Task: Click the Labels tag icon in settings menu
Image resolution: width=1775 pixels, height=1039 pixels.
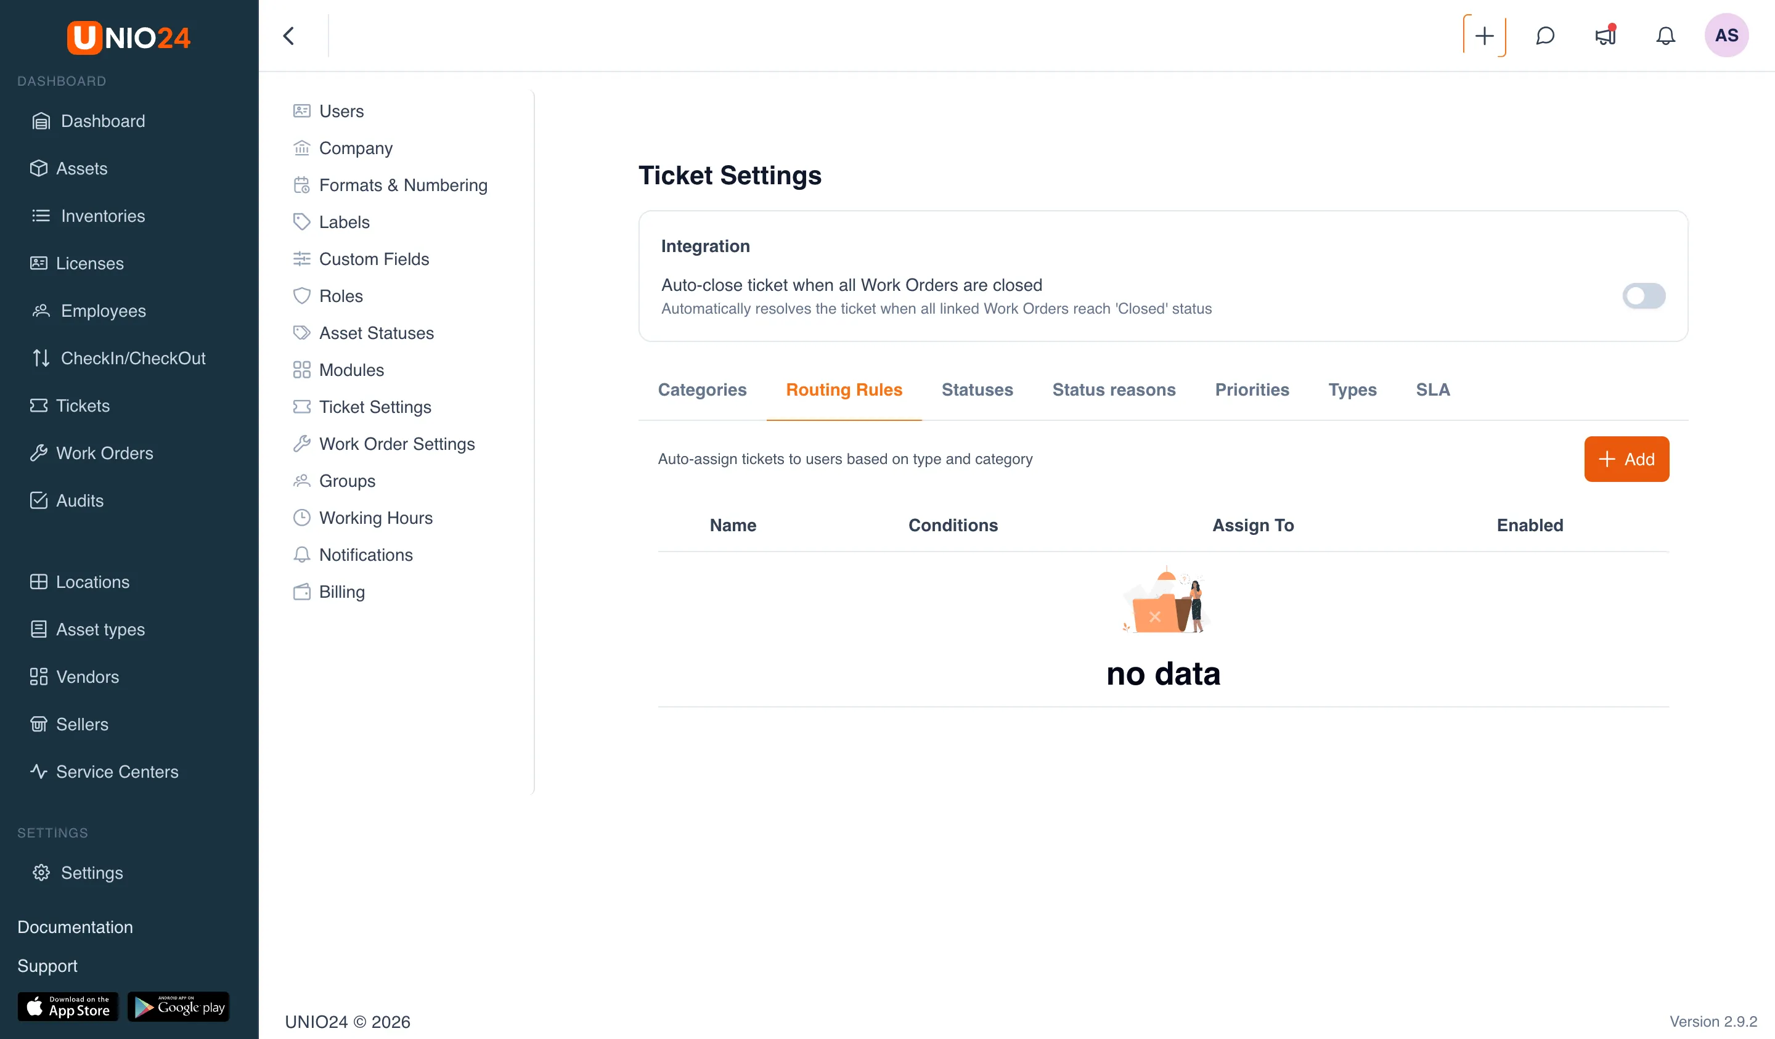Action: pyautogui.click(x=301, y=222)
